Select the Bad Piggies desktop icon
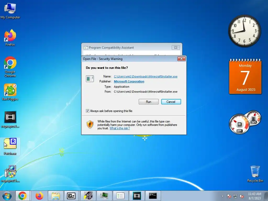The height and width of the screenshot is (201, 268). point(10,92)
